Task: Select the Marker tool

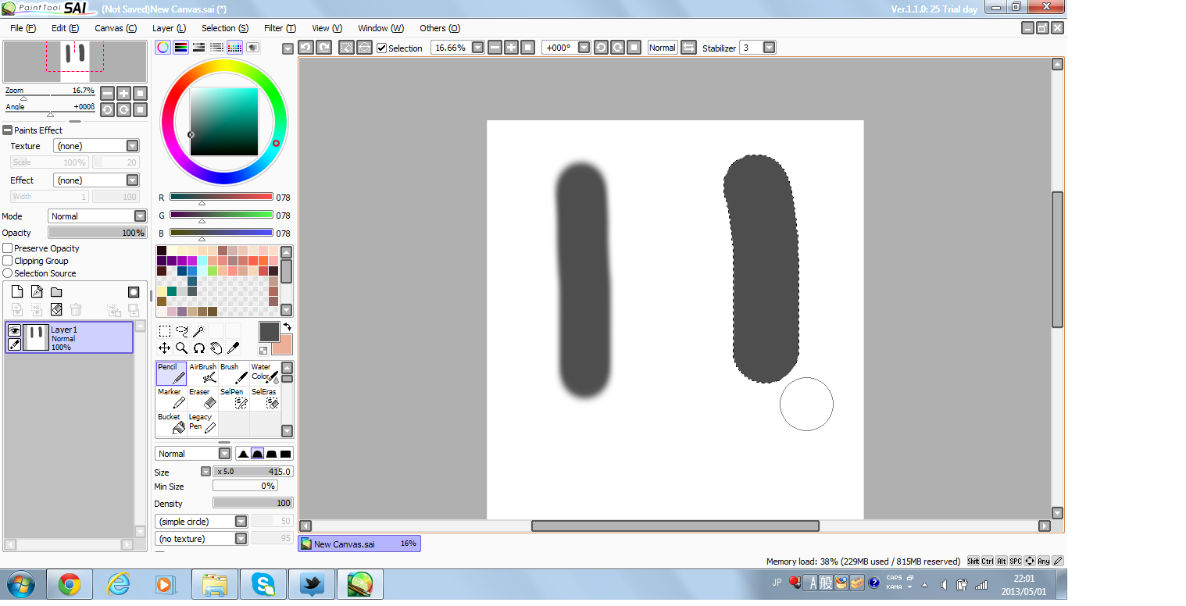Action: pyautogui.click(x=171, y=398)
